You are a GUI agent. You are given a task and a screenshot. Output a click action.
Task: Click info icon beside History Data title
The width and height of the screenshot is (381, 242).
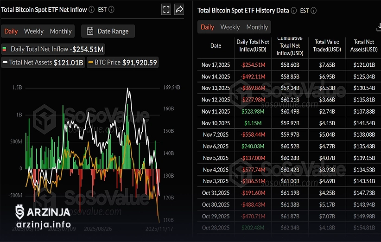pos(293,10)
